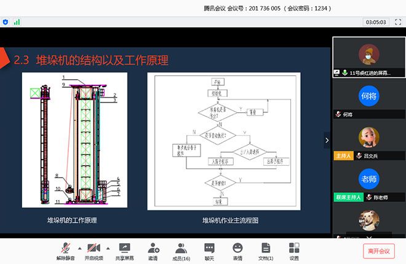
Task: Click the red 离开会议 leave meeting button
Action: [x=379, y=250]
